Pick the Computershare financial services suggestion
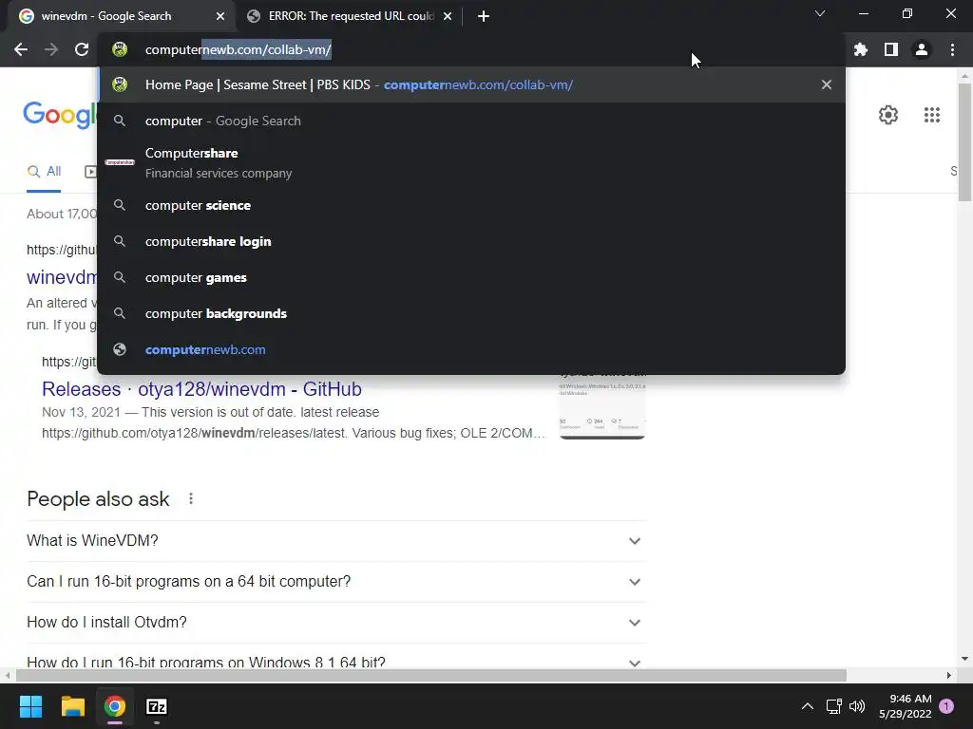Screen dimensions: 973x729 pyautogui.click(x=471, y=162)
